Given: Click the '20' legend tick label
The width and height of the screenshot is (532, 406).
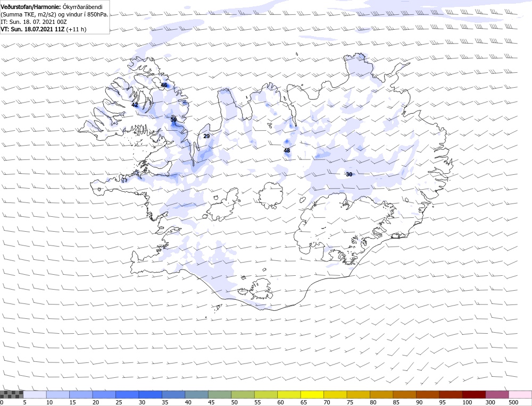Looking at the screenshot, I should (96, 402).
